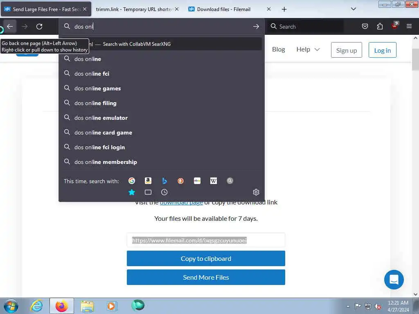Select suggestion 'dos online membership'

[161, 162]
